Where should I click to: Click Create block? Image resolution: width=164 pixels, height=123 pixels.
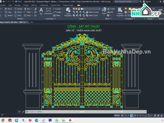tap(111, 9)
